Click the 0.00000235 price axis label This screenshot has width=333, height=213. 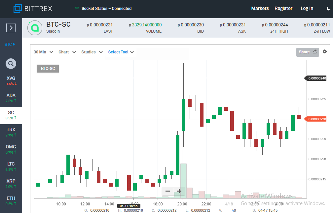click(317, 99)
